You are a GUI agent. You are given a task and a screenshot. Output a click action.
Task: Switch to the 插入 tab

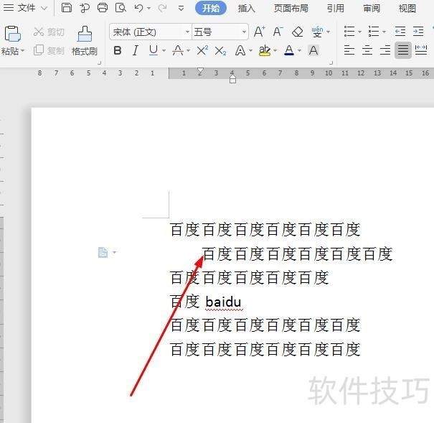(x=246, y=9)
